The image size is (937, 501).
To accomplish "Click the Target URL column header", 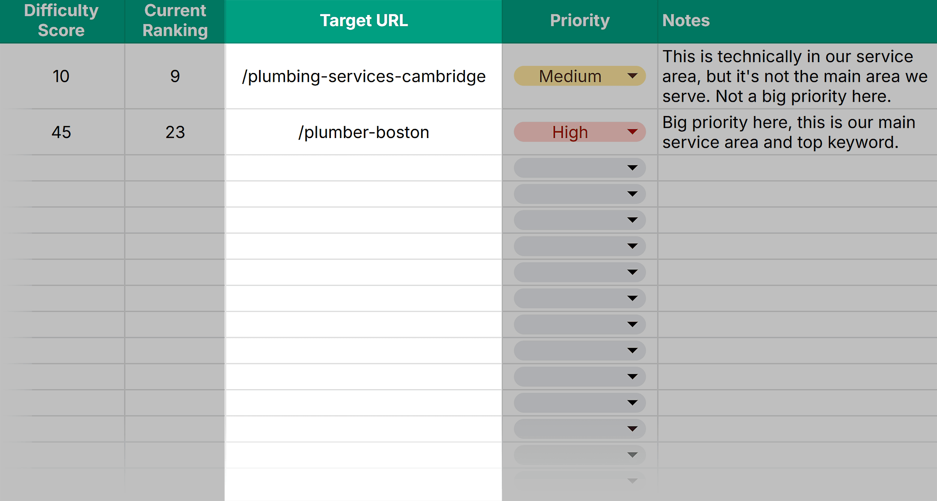I will (363, 21).
